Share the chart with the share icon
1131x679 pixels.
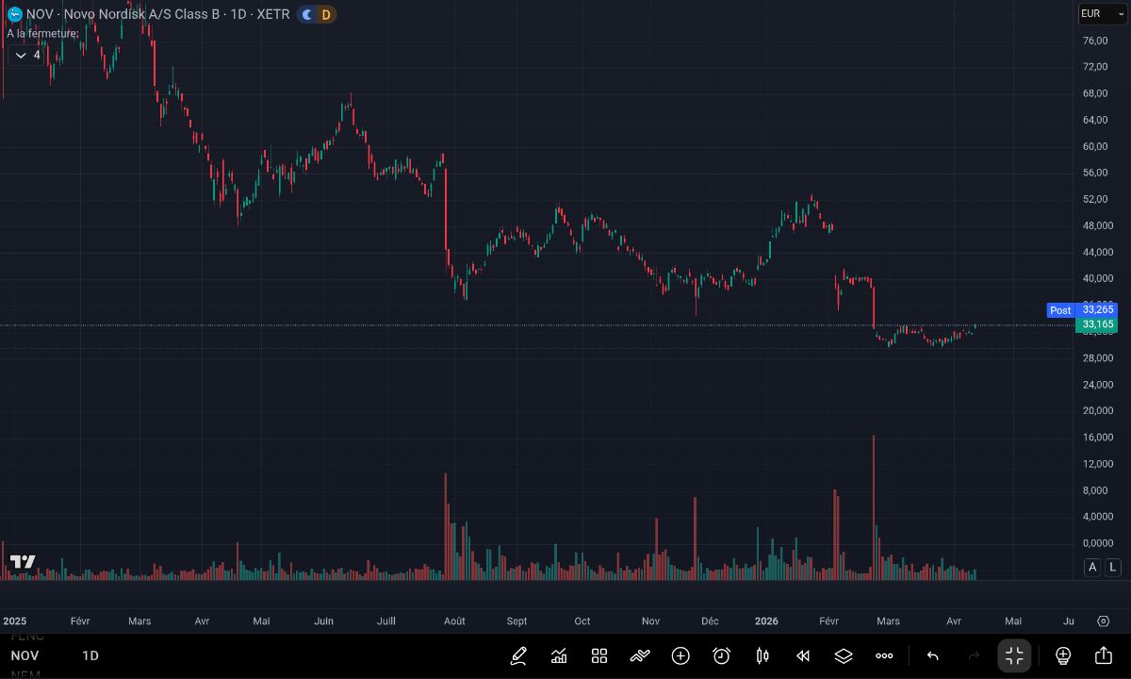click(x=1104, y=655)
